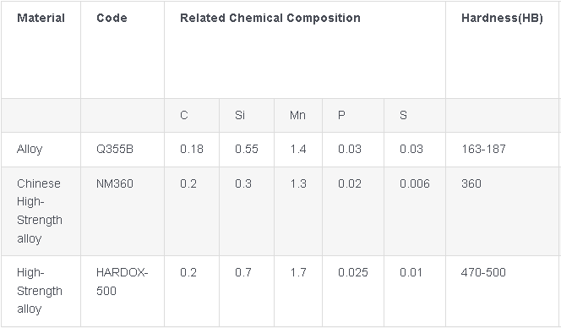Click the 1.7 manganese value

(x=298, y=272)
